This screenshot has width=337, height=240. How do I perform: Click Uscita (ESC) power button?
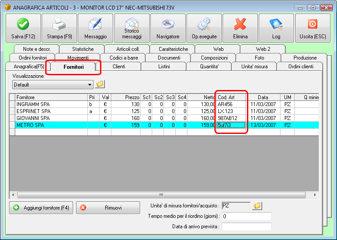[313, 28]
